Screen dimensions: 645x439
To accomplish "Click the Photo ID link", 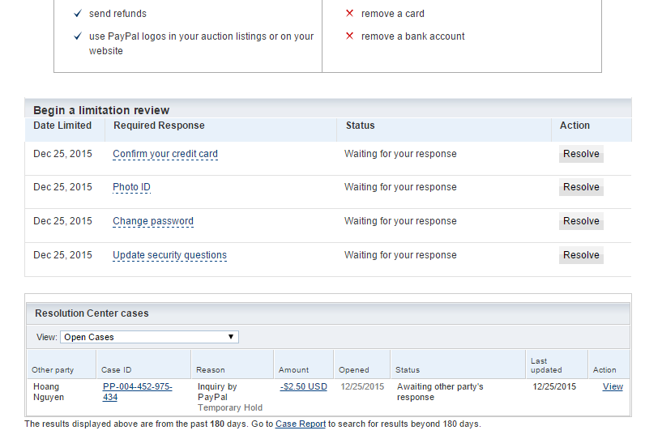I will point(131,187).
